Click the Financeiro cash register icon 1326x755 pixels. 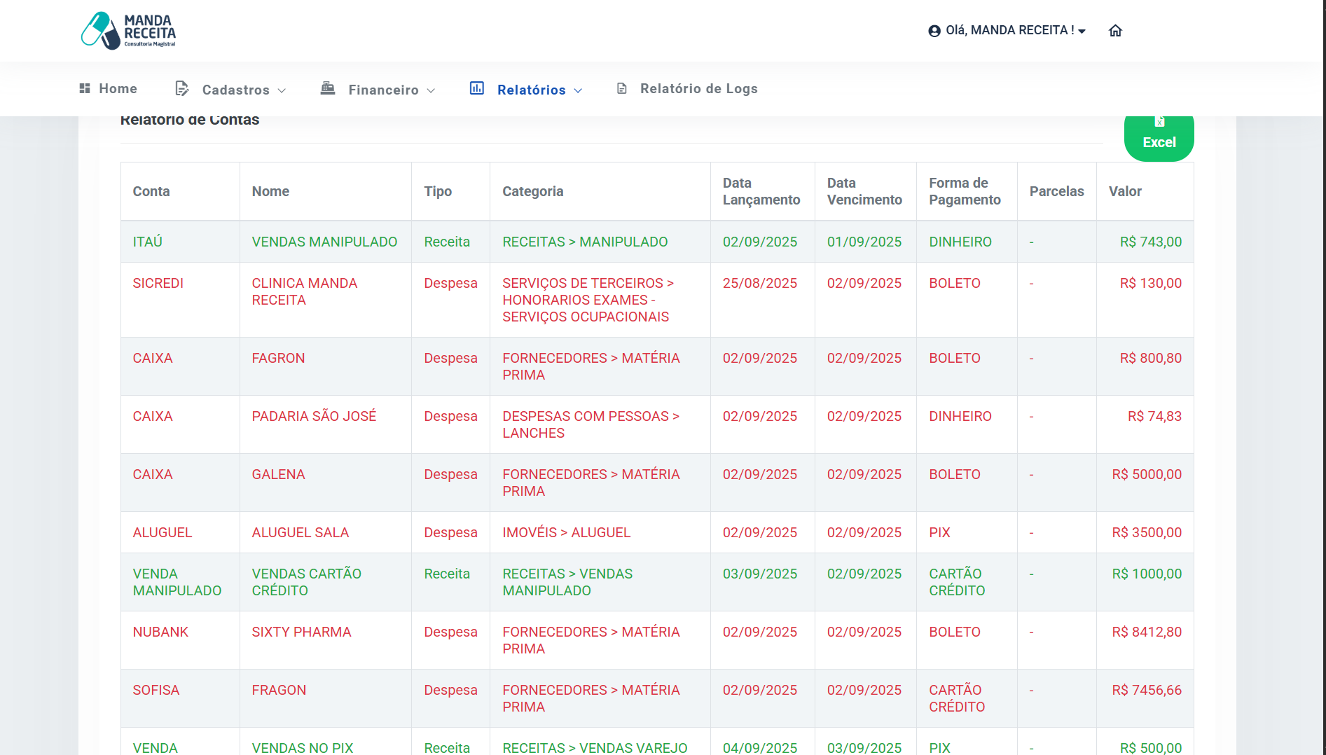tap(328, 88)
